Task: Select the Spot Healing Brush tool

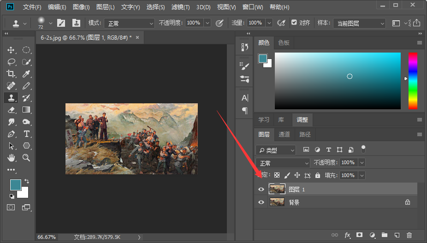Action: pyautogui.click(x=11, y=86)
